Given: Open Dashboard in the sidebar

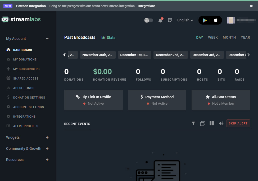Looking at the screenshot, I should point(22,50).
